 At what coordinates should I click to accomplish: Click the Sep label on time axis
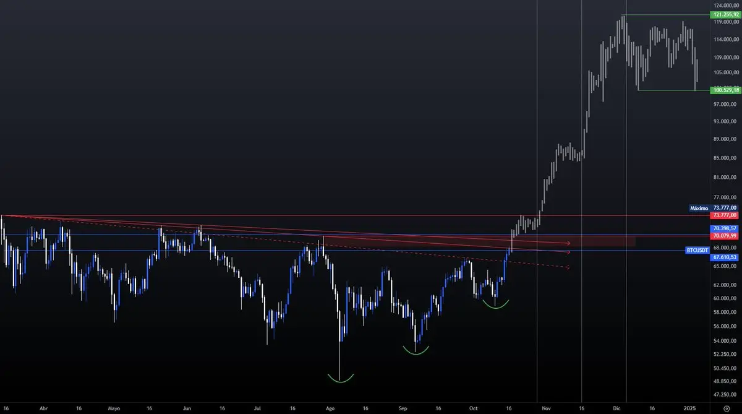[403, 408]
